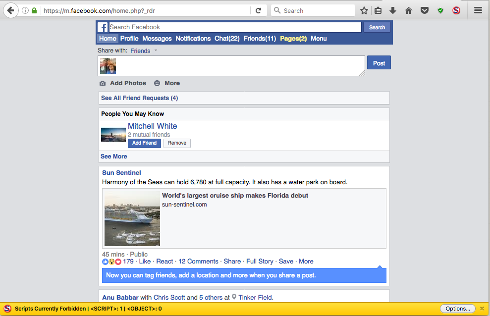Viewport: 490px width, 316px height.
Task: Go to the browser home page icon
Action: pyautogui.click(x=409, y=10)
